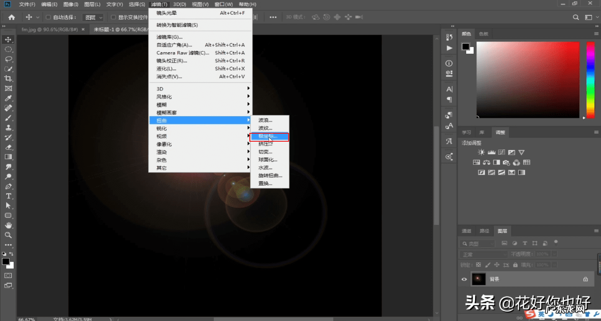This screenshot has height=321, width=601.
Task: Select the Zoom tool in toolbar
Action: (x=8, y=235)
